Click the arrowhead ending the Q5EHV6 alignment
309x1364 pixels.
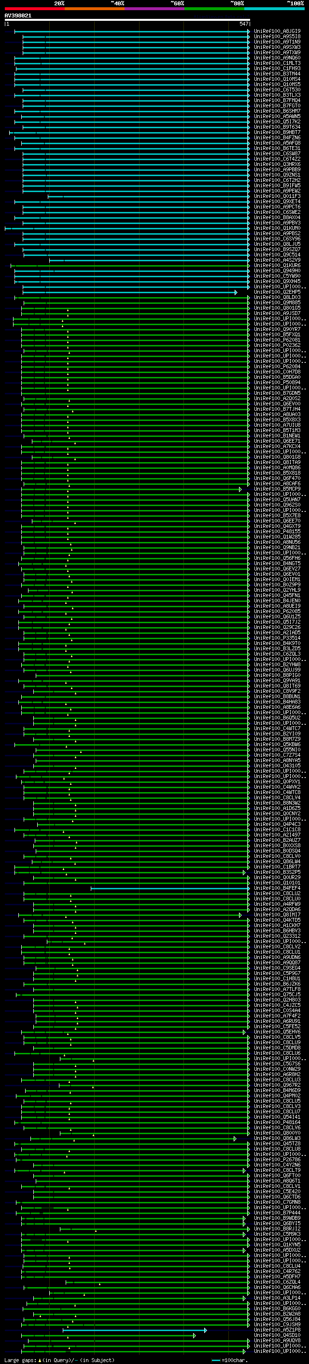click(x=245, y=1032)
